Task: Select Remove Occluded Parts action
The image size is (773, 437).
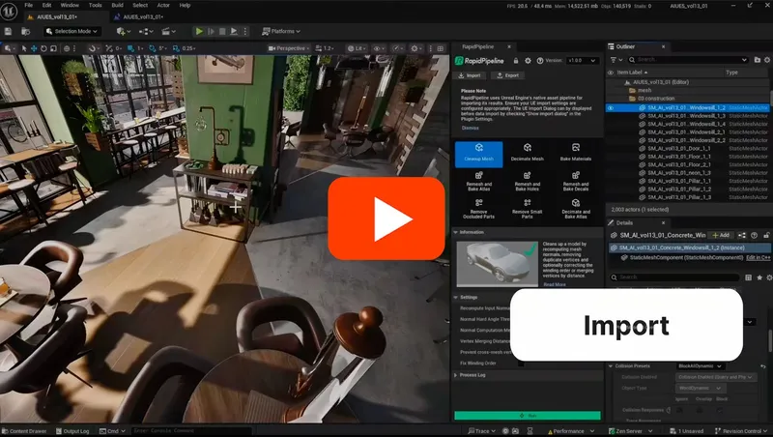Action: coord(478,209)
